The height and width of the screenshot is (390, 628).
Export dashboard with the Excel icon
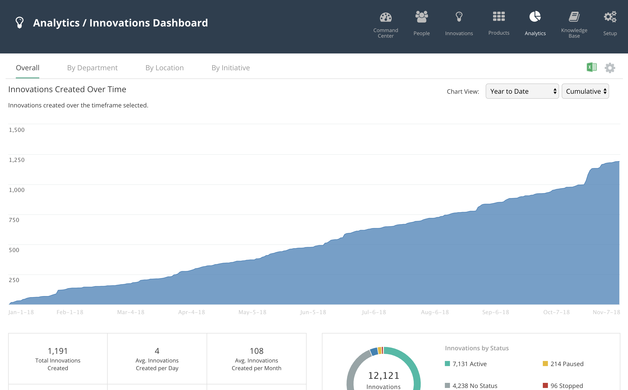click(592, 67)
